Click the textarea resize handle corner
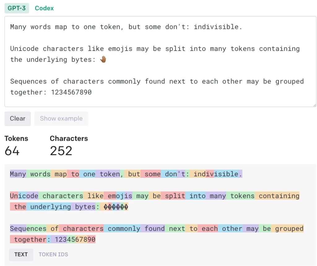This screenshot has width=317, height=266. click(314, 105)
